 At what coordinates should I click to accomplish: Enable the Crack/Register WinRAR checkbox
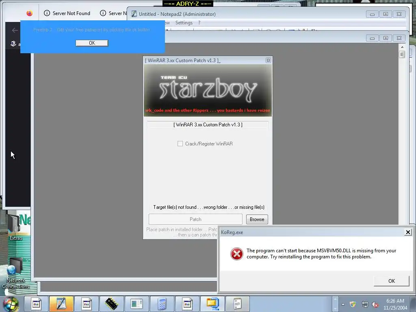pos(180,143)
